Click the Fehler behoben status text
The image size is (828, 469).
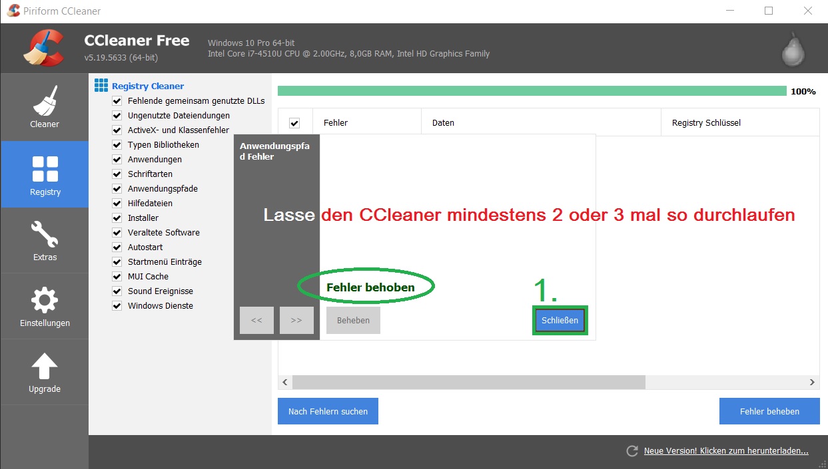tap(370, 287)
